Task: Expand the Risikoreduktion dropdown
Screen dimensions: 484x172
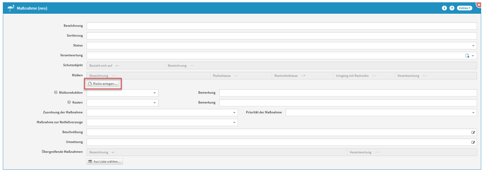Action: tap(154, 93)
